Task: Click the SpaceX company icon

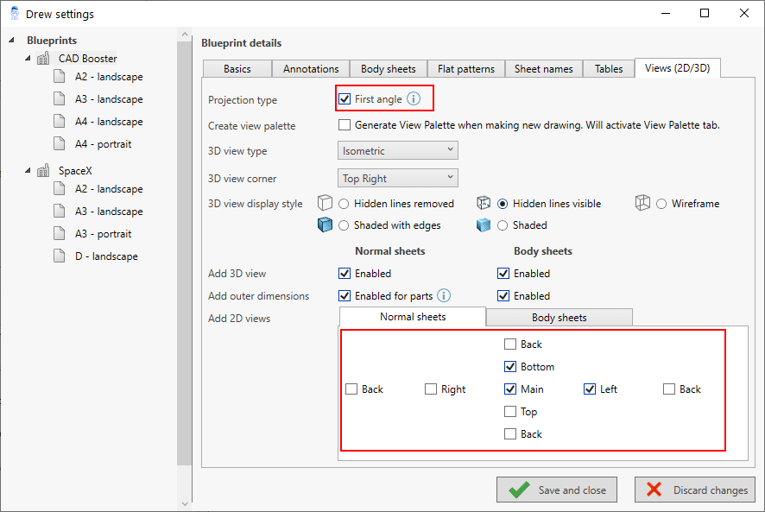Action: click(44, 171)
